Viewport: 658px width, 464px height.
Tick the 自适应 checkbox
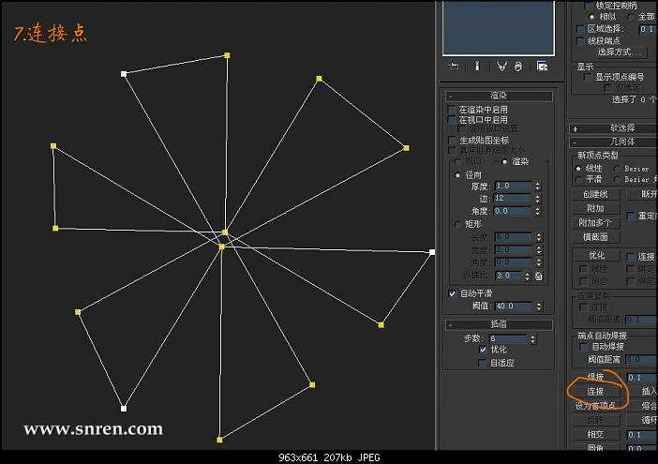483,363
